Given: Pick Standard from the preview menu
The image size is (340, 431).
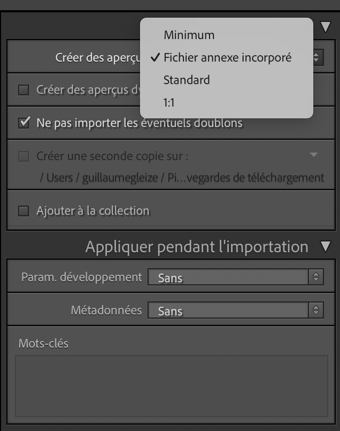Looking at the screenshot, I should tap(187, 80).
